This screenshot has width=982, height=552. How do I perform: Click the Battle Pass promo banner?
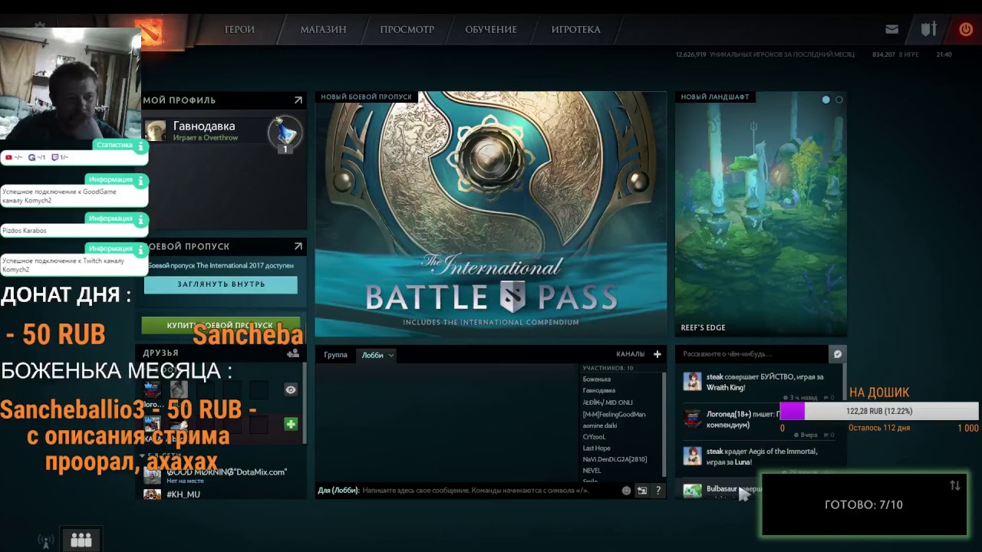click(491, 214)
